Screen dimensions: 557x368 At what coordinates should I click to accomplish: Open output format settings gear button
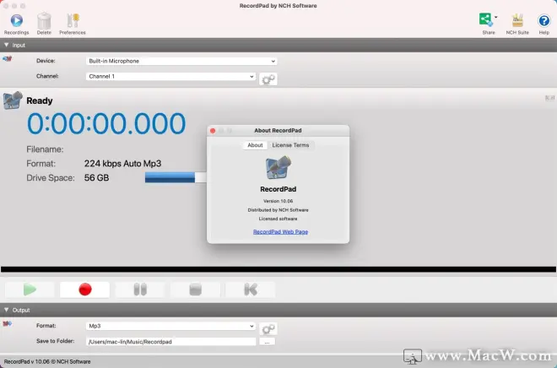pyautogui.click(x=268, y=327)
